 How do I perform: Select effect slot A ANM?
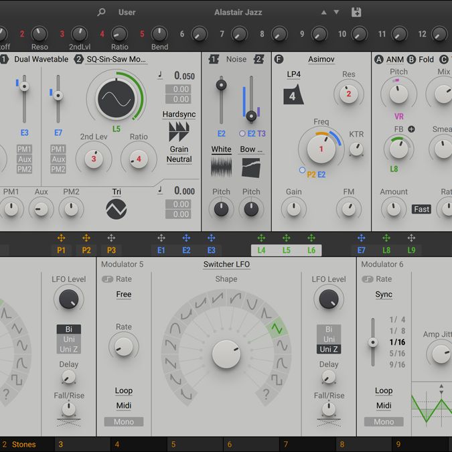(x=389, y=60)
